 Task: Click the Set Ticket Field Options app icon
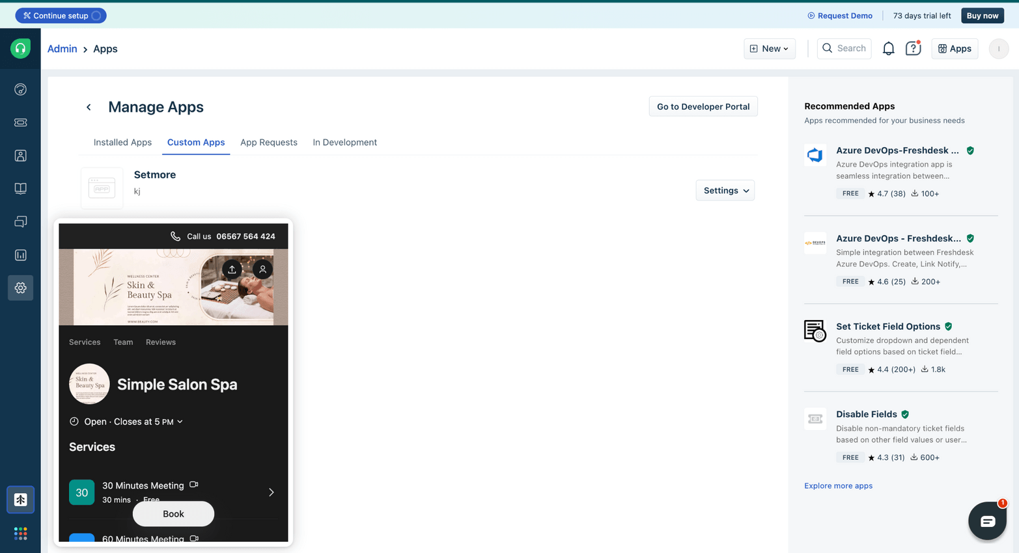815,331
